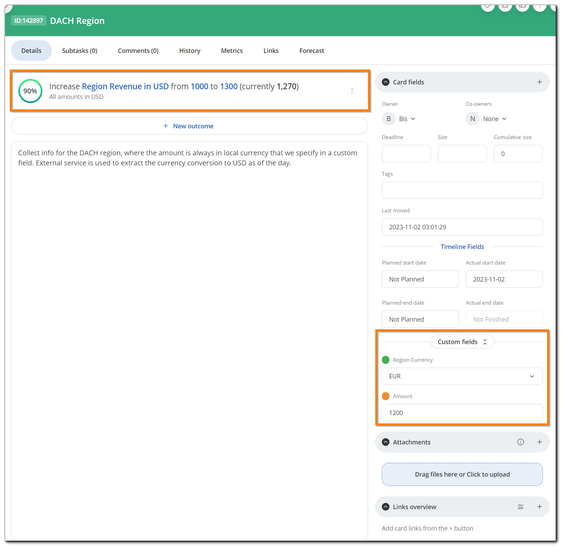This screenshot has width=565, height=550.
Task: Add a card link with the plus icon
Action: 539,507
